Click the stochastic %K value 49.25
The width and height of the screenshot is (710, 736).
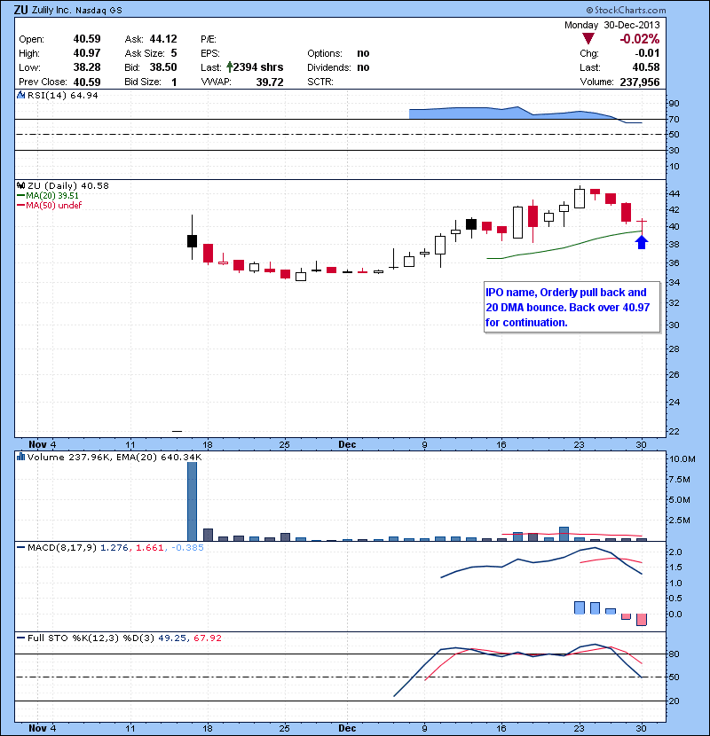[x=172, y=638]
